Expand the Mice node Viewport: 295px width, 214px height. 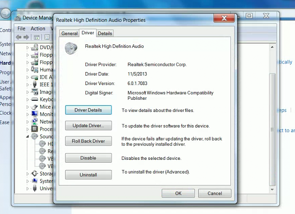click(x=28, y=107)
